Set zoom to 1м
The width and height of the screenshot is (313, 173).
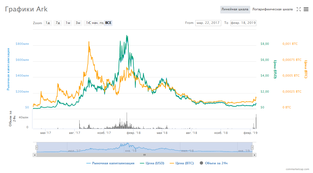[x=68, y=23]
